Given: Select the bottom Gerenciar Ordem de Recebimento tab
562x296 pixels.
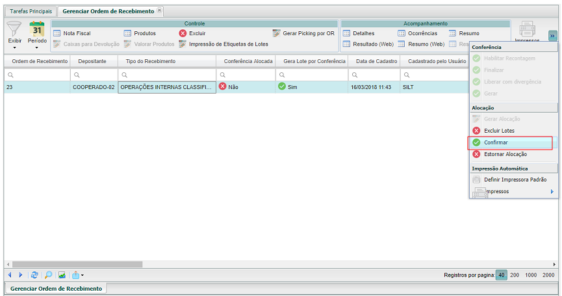Looking at the screenshot, I should pos(56,288).
